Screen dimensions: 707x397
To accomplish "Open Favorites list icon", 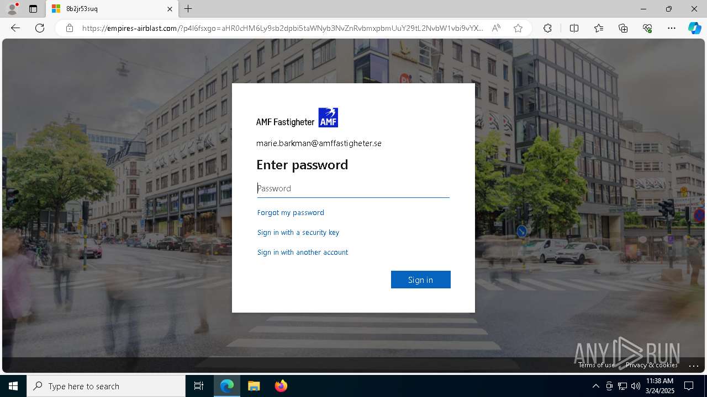I will (x=599, y=28).
